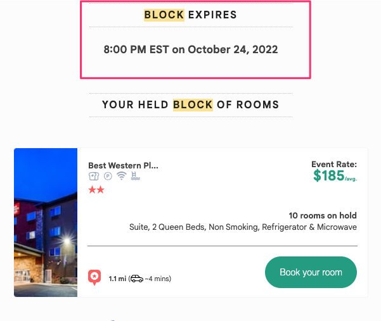Click the second red star rating
The width and height of the screenshot is (381, 321).
(100, 190)
